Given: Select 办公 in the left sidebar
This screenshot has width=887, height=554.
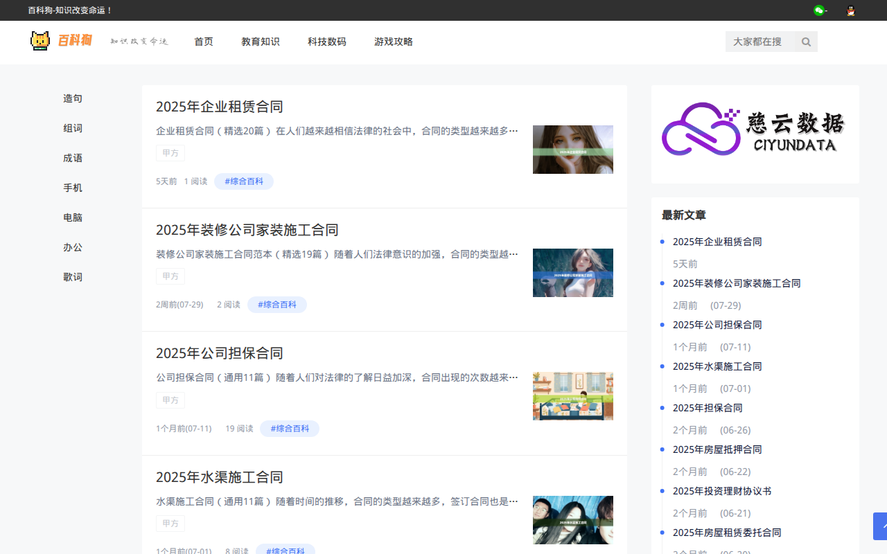Looking at the screenshot, I should point(73,247).
